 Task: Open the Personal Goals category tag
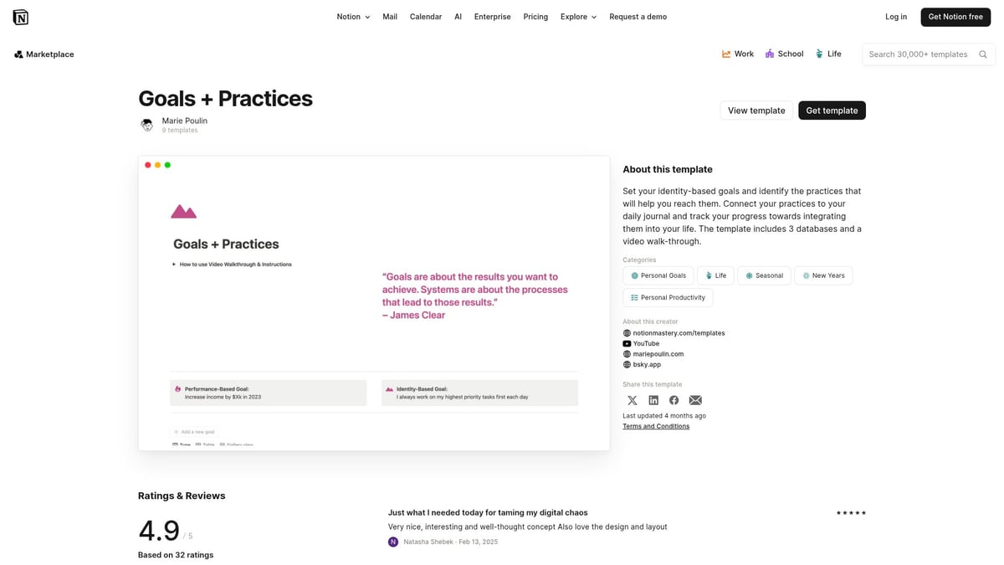[658, 275]
